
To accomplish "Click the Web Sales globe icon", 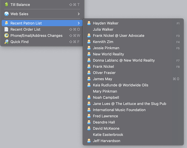I will 7,14.
